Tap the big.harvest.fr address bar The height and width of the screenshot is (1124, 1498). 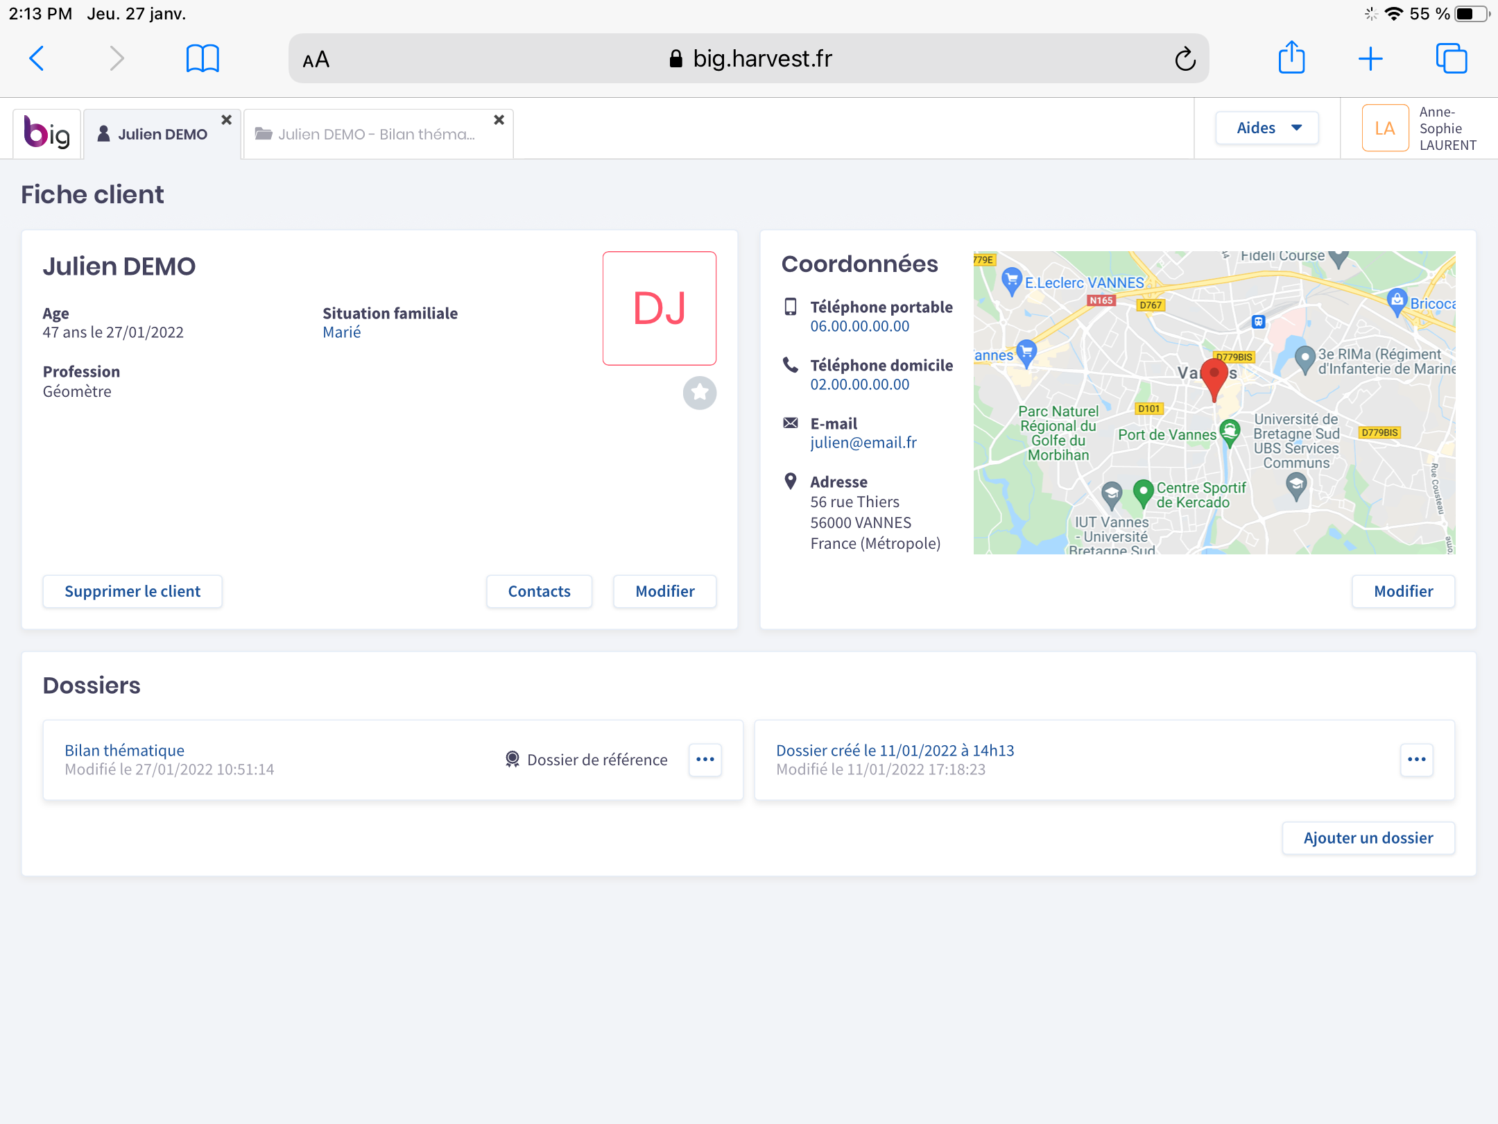click(749, 58)
